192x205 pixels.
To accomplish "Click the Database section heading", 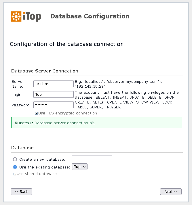I will (22, 148).
